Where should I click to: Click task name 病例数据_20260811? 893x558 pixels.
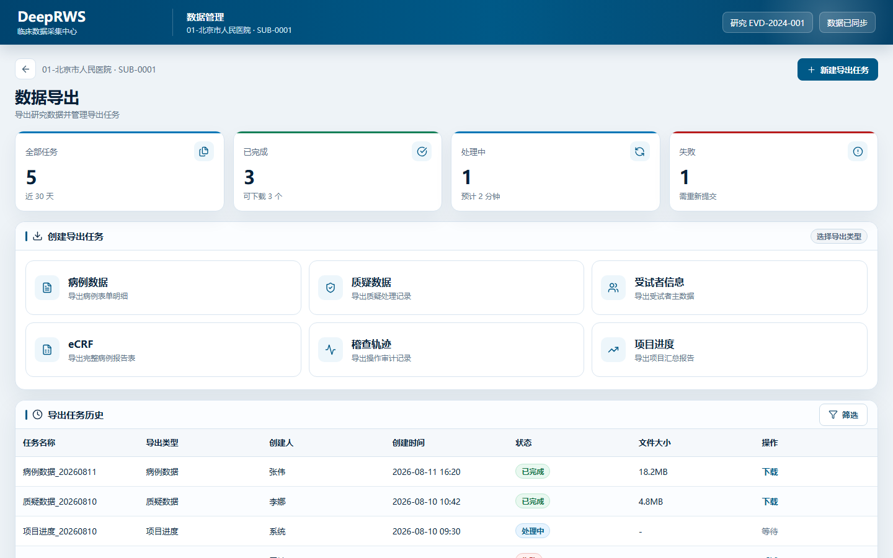pyautogui.click(x=60, y=472)
